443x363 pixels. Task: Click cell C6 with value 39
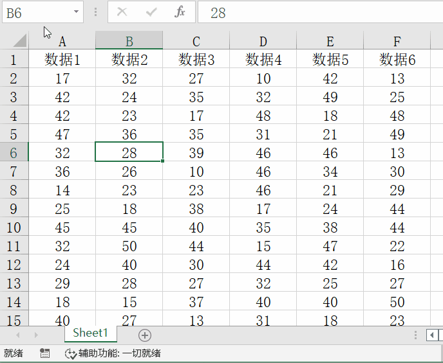(196, 152)
